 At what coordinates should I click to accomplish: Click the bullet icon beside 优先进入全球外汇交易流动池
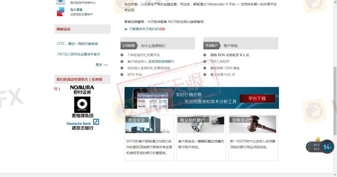coord(122,68)
